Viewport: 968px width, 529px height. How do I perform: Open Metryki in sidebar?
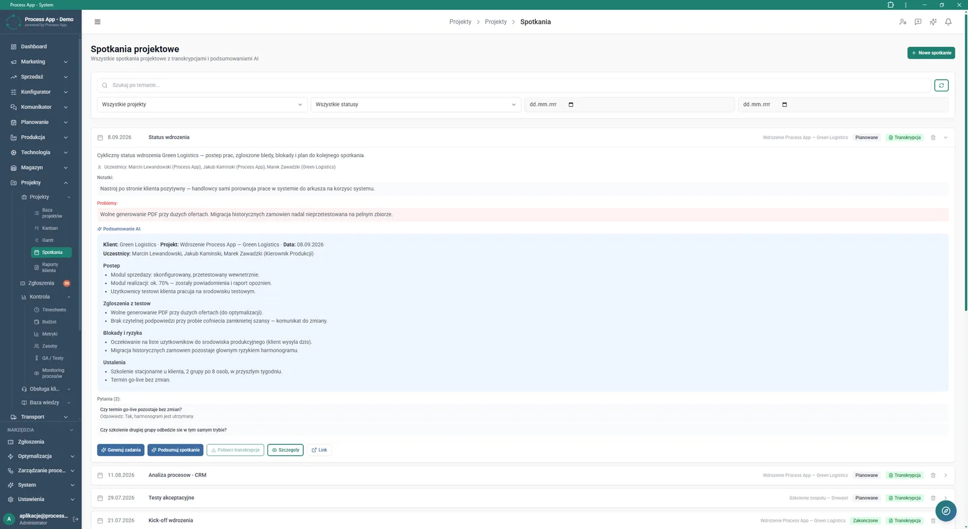(51, 334)
